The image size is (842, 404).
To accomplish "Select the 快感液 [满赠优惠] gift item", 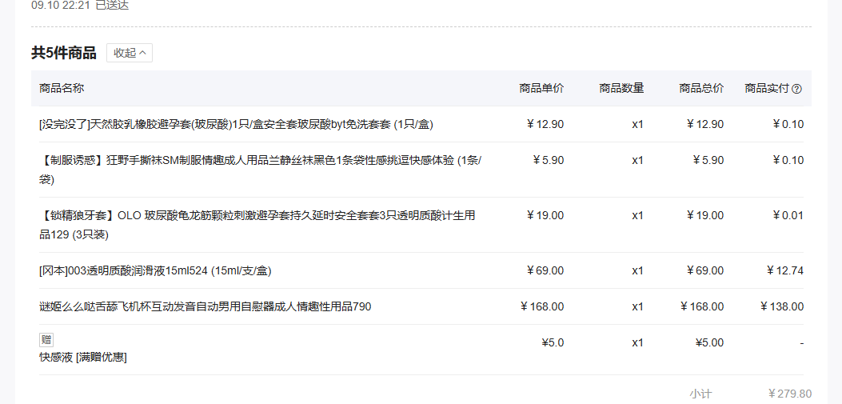I will [x=83, y=357].
